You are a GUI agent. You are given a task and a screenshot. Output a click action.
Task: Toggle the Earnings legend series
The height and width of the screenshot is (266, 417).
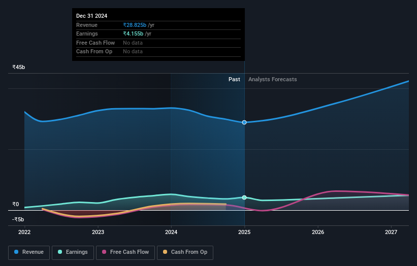73,252
